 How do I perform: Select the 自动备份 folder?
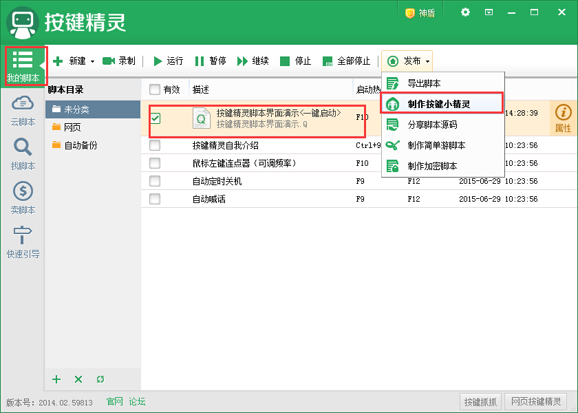tap(93, 145)
